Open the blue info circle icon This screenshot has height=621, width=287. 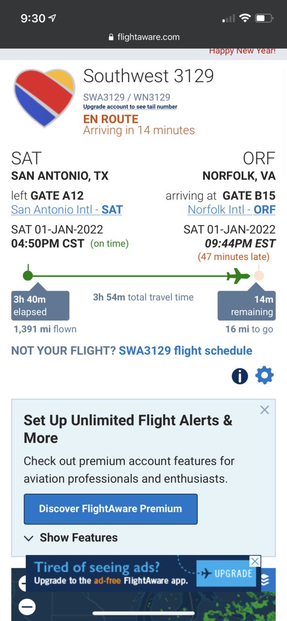tap(240, 376)
